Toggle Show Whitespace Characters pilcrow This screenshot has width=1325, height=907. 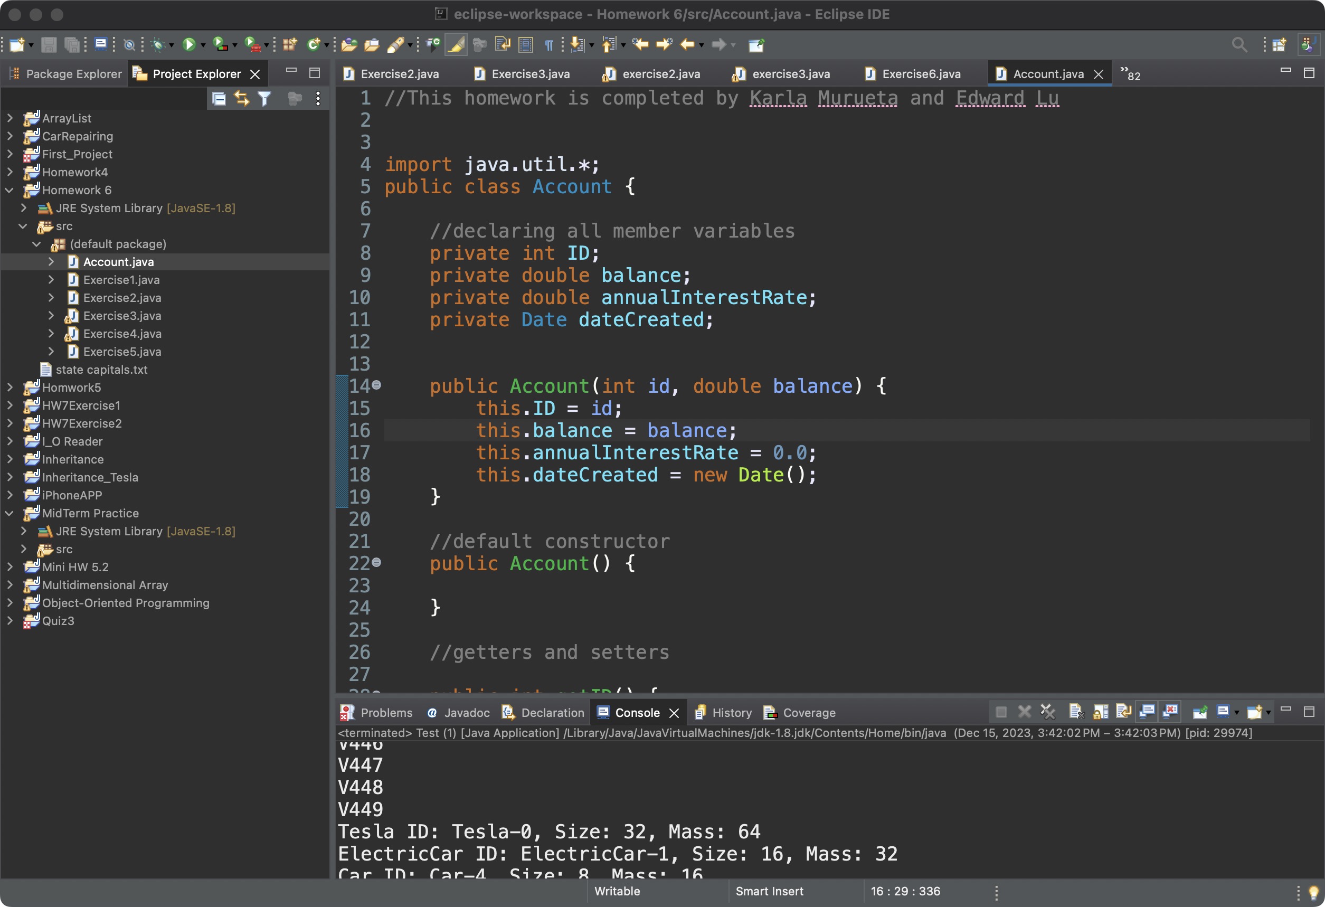click(548, 44)
